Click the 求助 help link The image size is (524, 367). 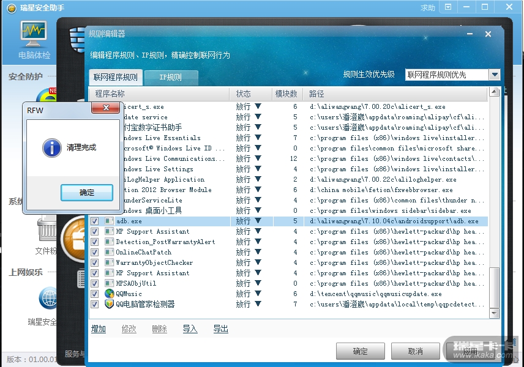(x=428, y=8)
